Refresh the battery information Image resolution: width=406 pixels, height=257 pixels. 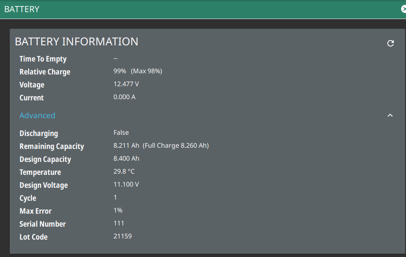(391, 43)
